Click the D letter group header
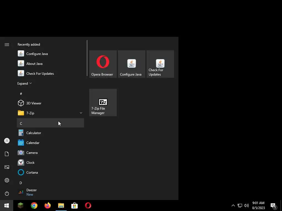 pyautogui.click(x=50, y=183)
